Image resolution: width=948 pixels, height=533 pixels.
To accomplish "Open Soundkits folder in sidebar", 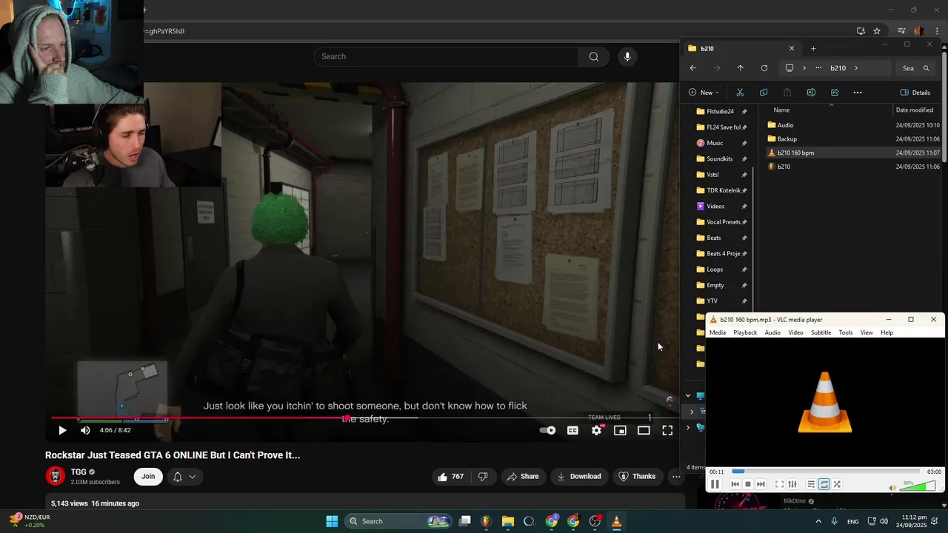I will pos(720,159).
